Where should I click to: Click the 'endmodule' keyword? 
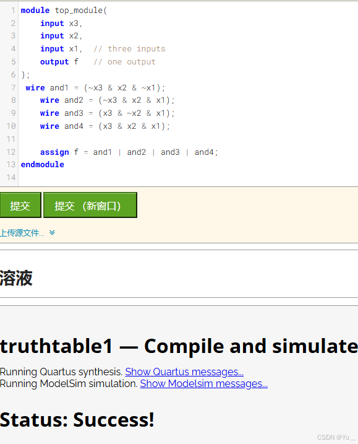point(43,165)
